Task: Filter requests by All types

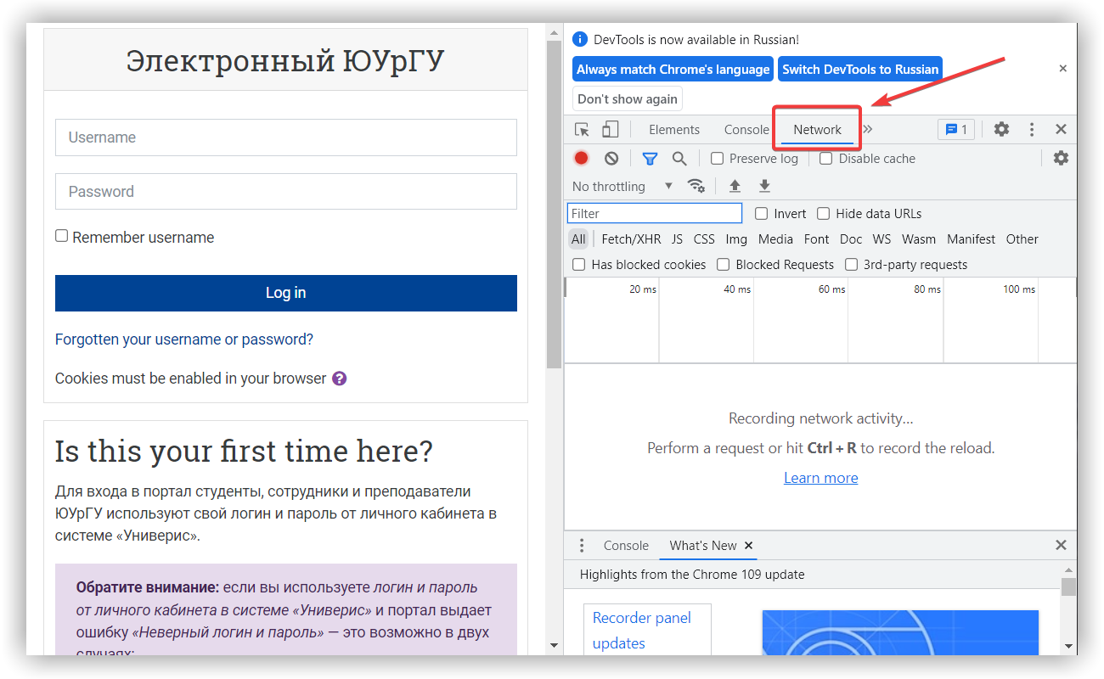Action: [578, 238]
